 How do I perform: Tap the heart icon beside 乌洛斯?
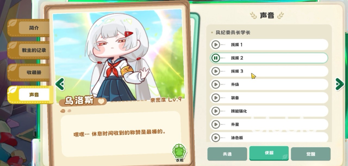pyautogui.click(x=101, y=101)
